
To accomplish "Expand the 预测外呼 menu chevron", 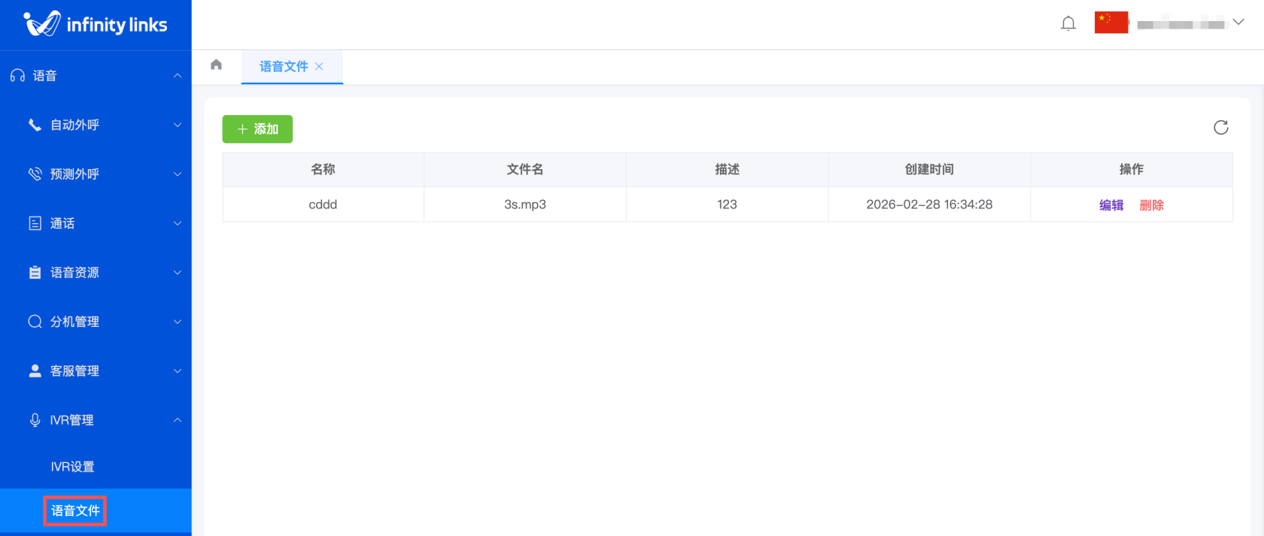I will [x=178, y=174].
